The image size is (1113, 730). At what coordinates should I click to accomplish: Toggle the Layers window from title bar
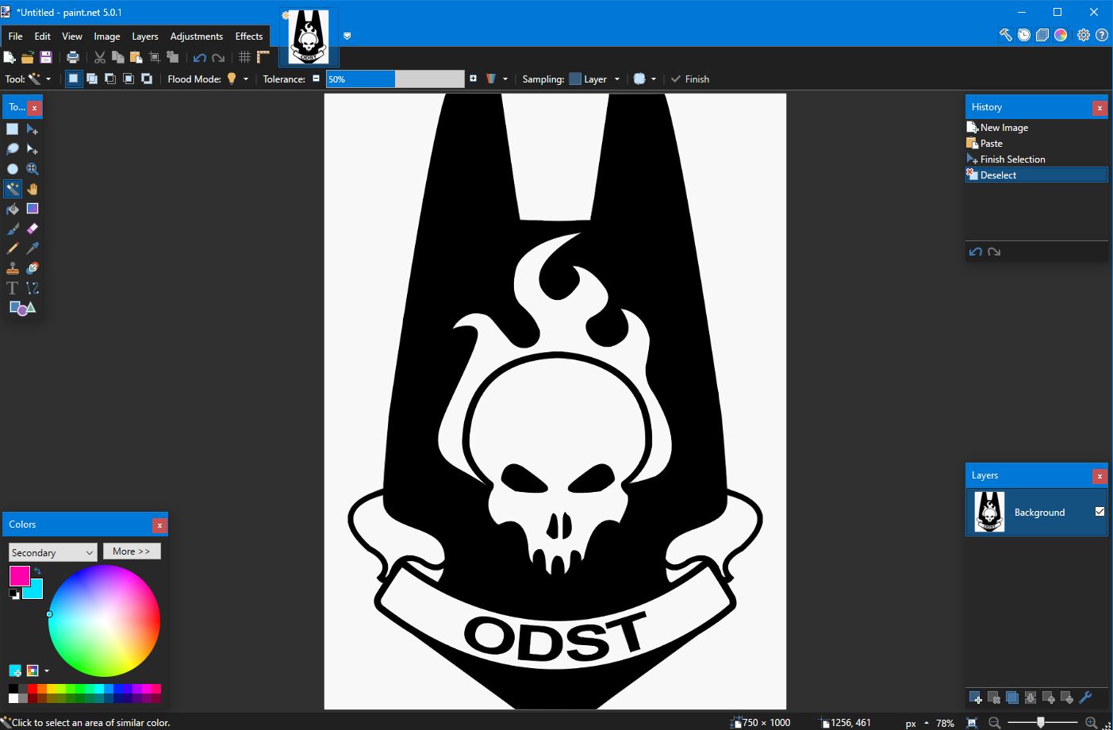coord(1042,35)
